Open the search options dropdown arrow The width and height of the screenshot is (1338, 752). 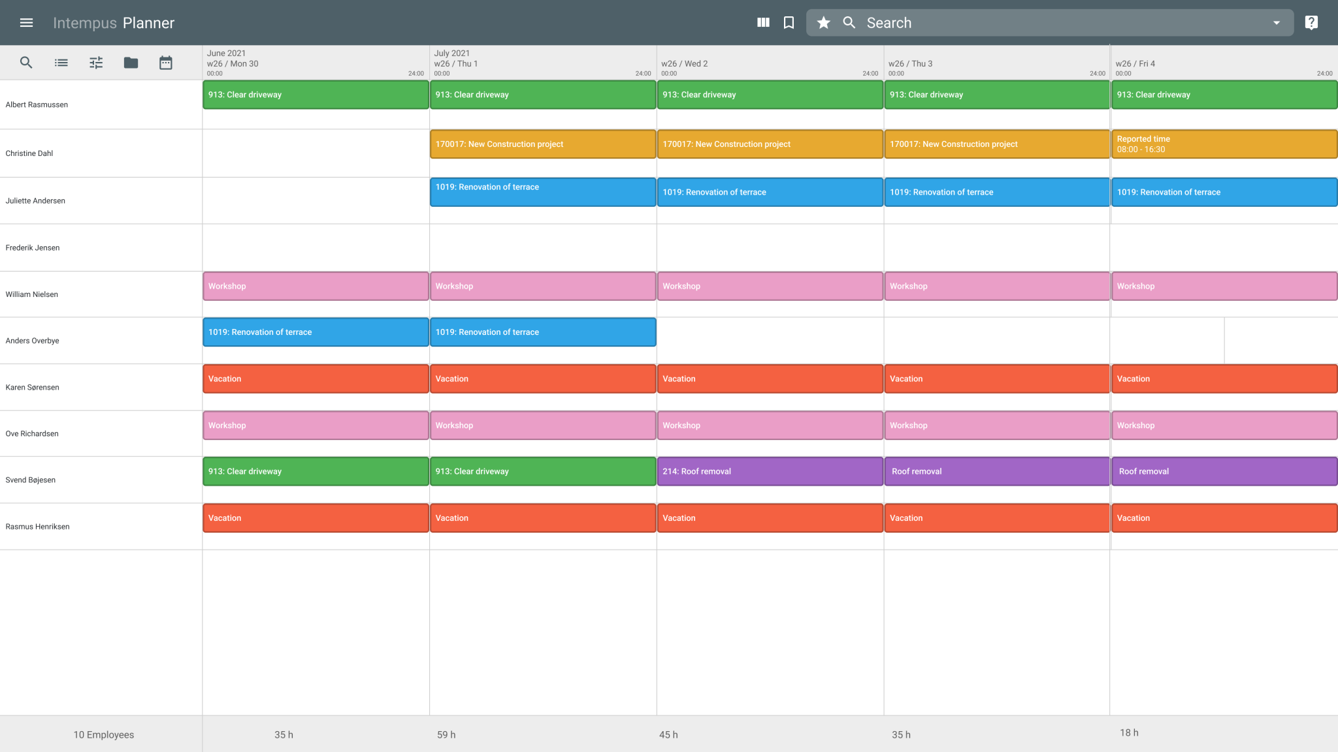coord(1276,22)
